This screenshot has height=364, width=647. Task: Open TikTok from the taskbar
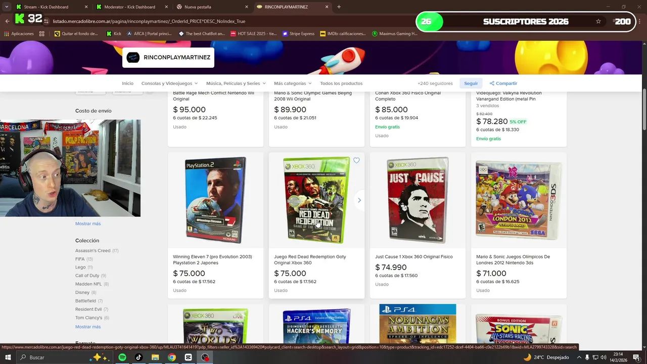pyautogui.click(x=138, y=357)
